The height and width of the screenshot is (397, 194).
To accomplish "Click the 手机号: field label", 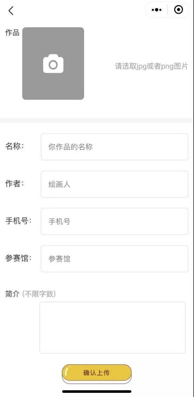I will [18, 221].
